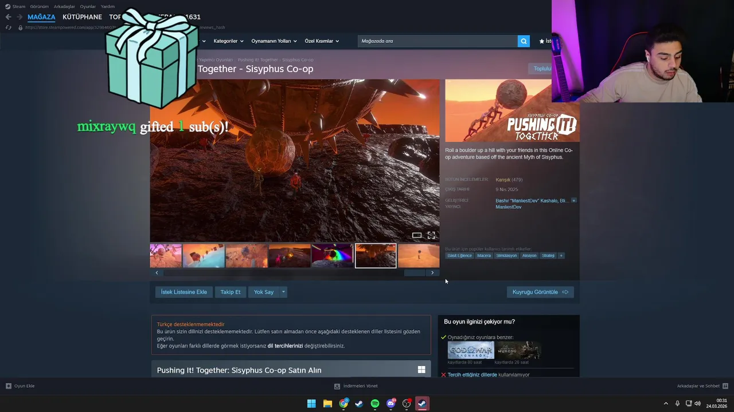Go forward with the navigation arrow

pos(19,17)
